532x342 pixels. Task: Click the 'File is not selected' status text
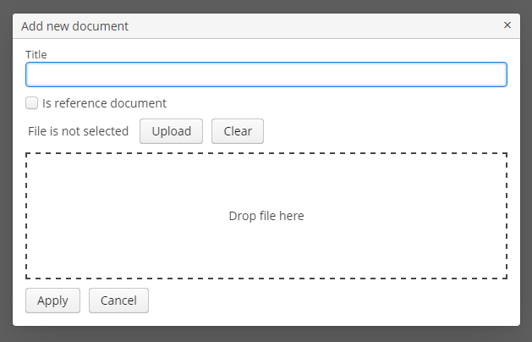click(78, 131)
